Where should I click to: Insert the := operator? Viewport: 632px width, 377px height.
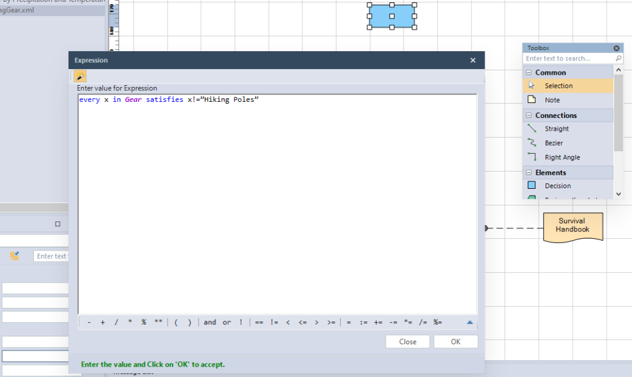(x=364, y=322)
